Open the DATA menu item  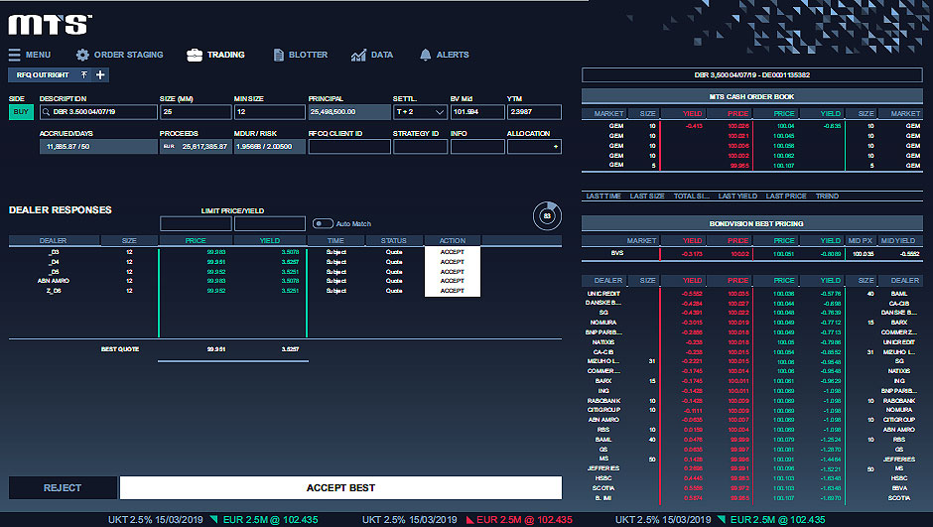382,55
